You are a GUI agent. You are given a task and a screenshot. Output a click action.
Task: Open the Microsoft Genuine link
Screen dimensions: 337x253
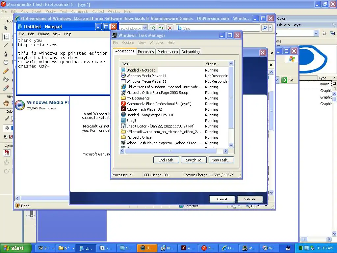click(x=96, y=154)
